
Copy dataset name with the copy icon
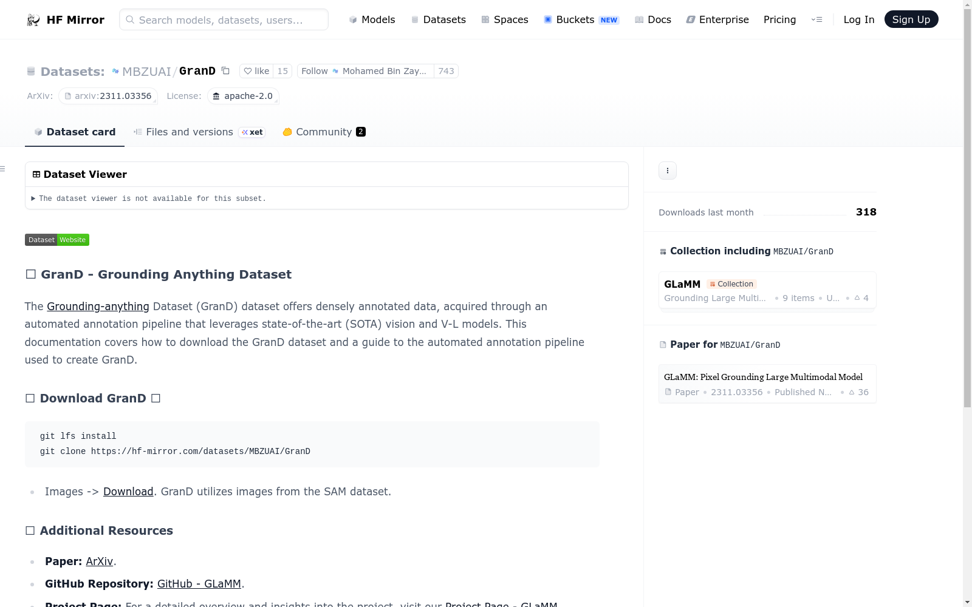click(x=225, y=71)
